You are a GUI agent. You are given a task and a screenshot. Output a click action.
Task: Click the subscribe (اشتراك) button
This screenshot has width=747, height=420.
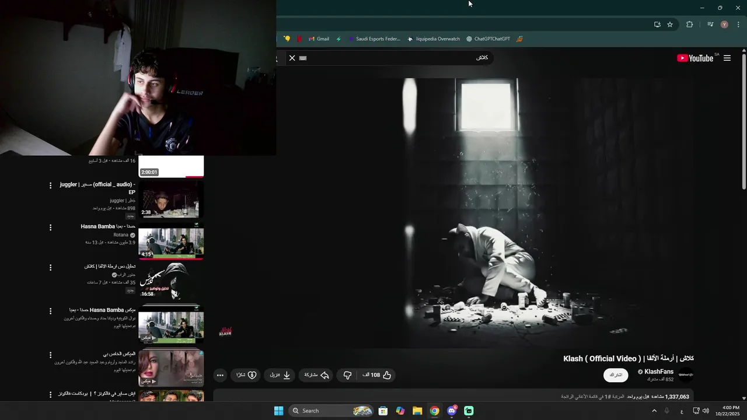click(616, 375)
